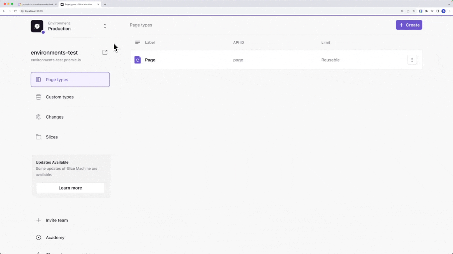Open the media controls toolbar icon
Screen dimensions: 453x254
coord(432,11)
